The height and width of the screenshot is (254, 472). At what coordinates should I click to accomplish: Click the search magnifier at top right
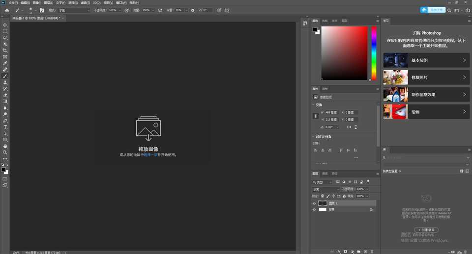pos(449,10)
